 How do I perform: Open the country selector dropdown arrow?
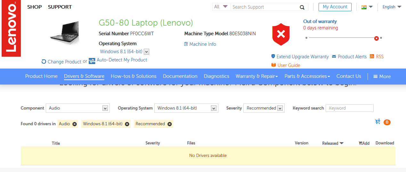click(x=371, y=7)
